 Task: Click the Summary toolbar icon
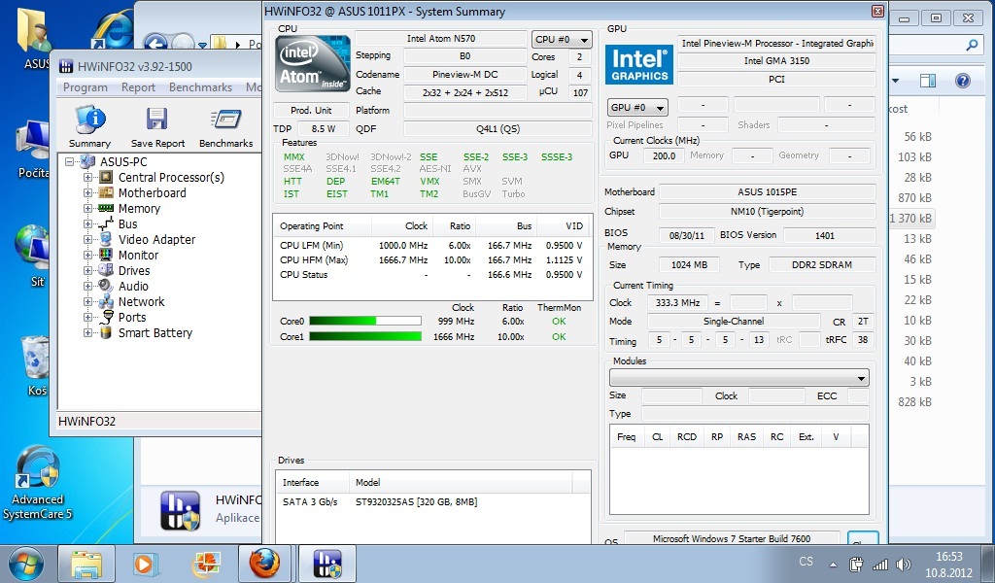89,126
